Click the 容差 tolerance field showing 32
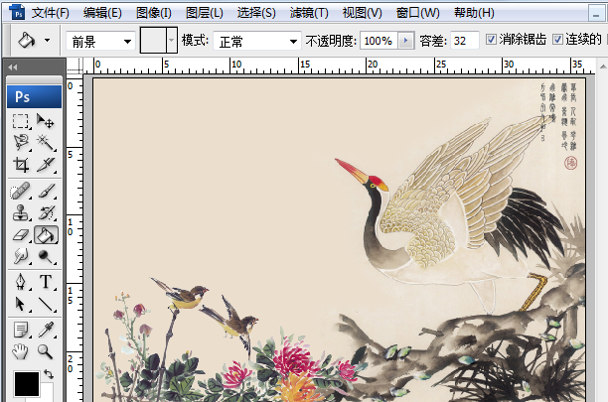 [x=465, y=41]
